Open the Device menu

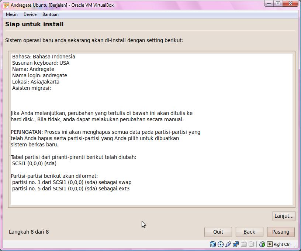pyautogui.click(x=30, y=14)
